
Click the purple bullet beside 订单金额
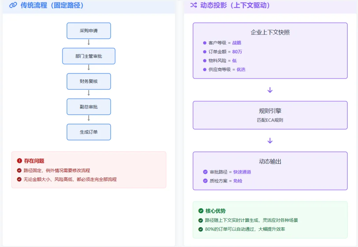point(205,52)
